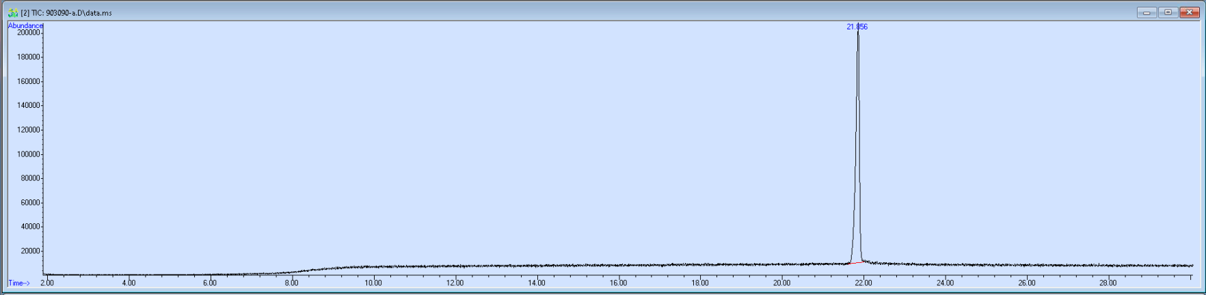Screen dimensions: 1206x295
Task: Click the 60000 abundance axis value
Action: [31, 202]
